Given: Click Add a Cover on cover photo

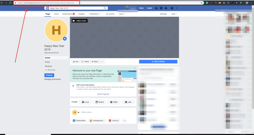Looking at the screenshot, I should click(x=80, y=21).
